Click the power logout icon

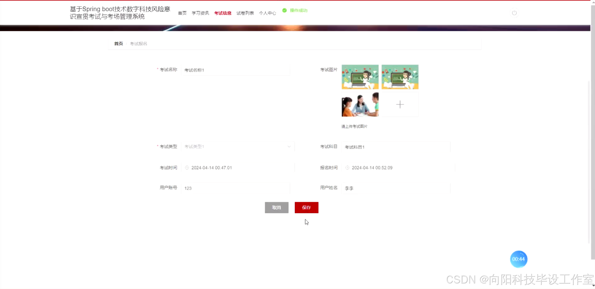point(514,13)
